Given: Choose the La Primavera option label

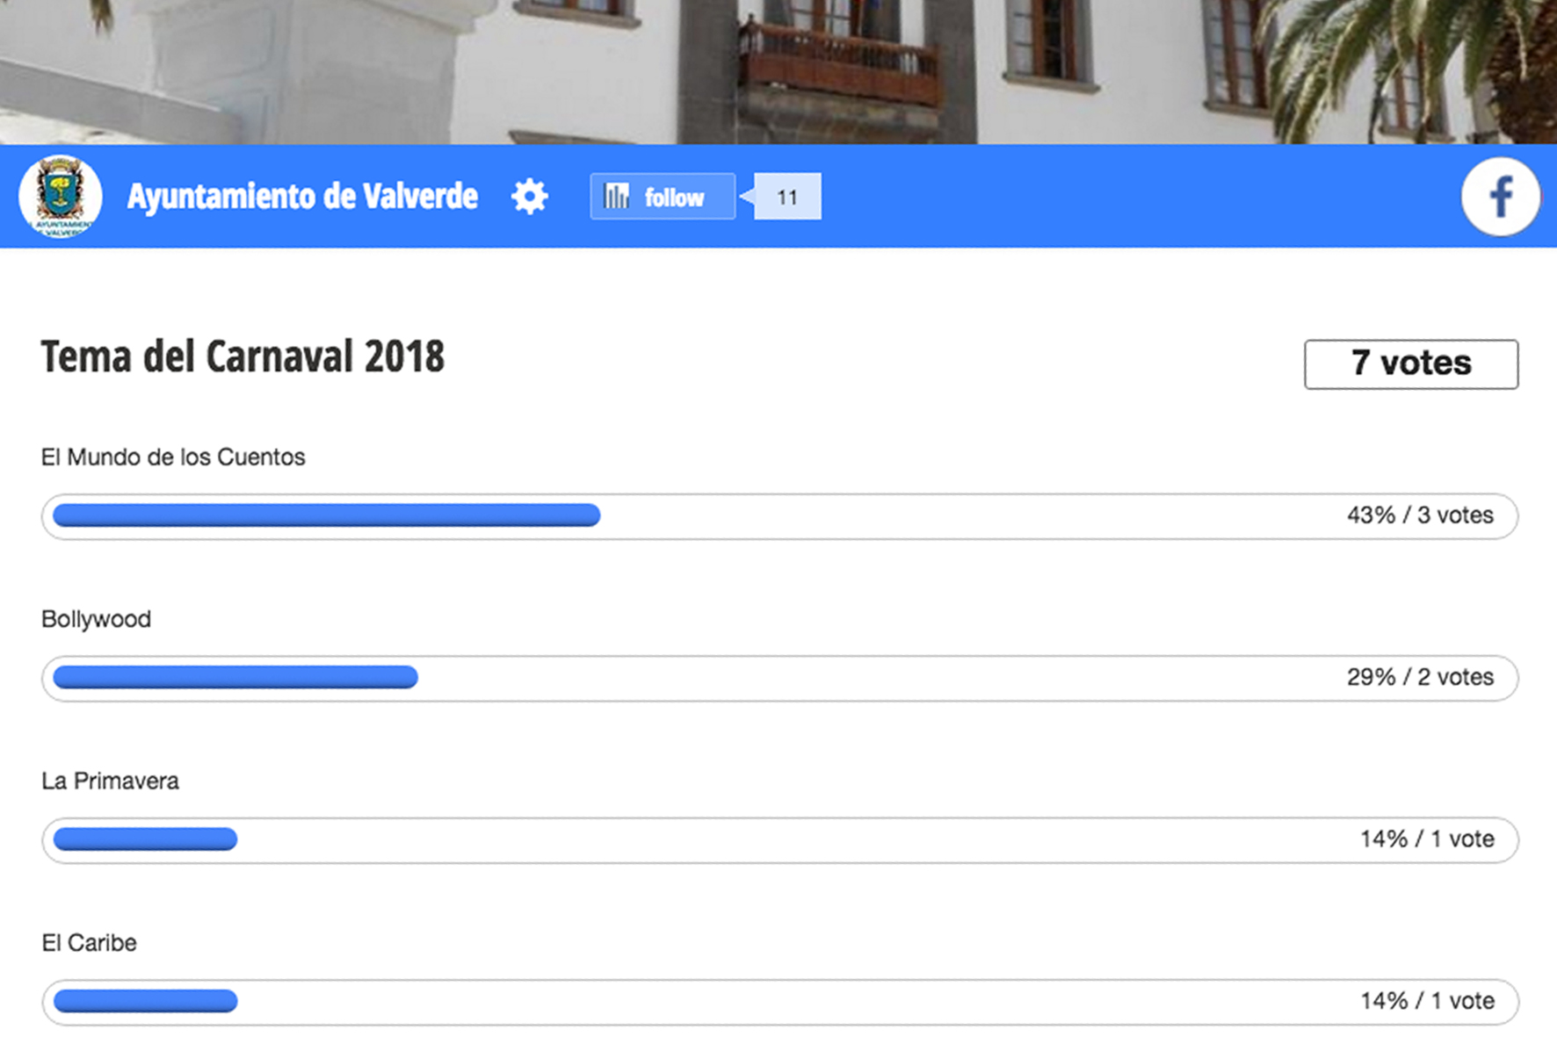Looking at the screenshot, I should [x=110, y=781].
